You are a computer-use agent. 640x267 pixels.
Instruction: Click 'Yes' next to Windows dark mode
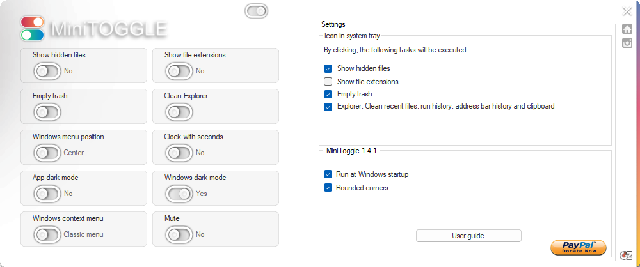point(201,194)
